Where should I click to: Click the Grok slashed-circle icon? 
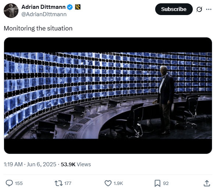coord(199,9)
